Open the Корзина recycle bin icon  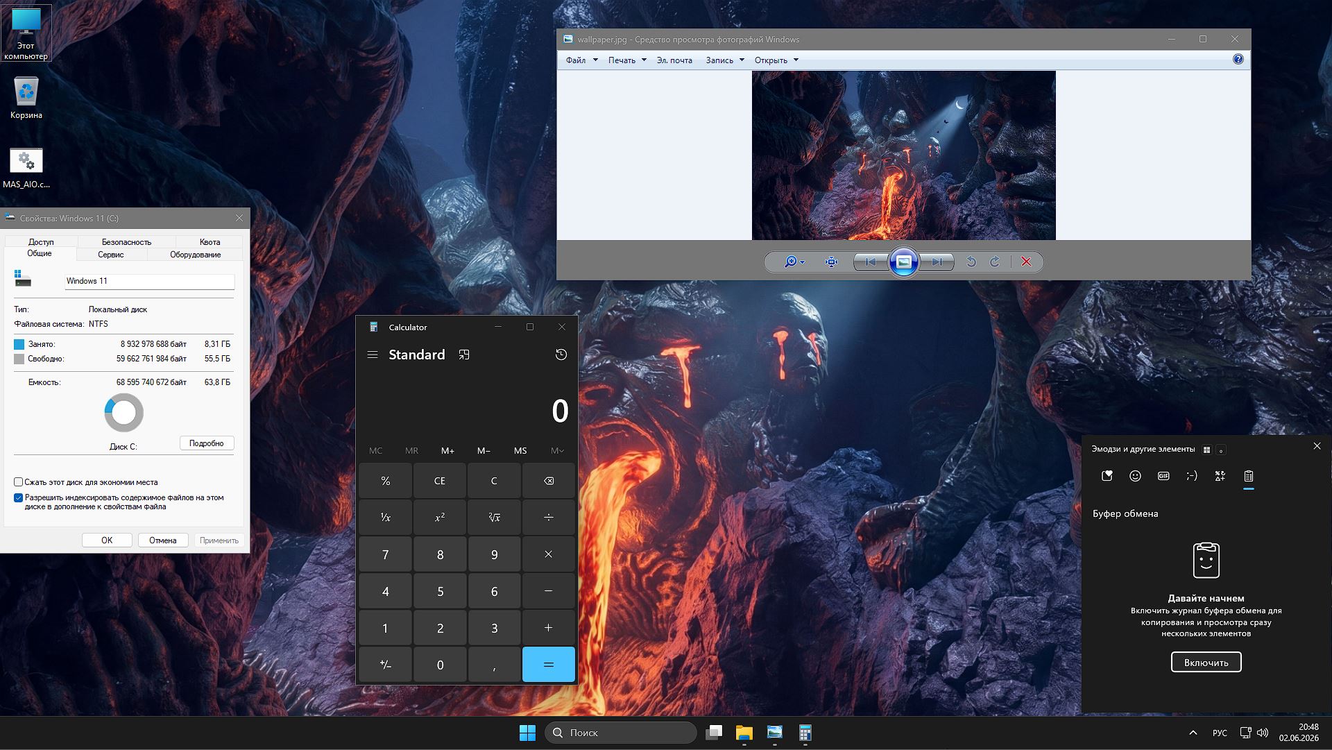point(26,98)
